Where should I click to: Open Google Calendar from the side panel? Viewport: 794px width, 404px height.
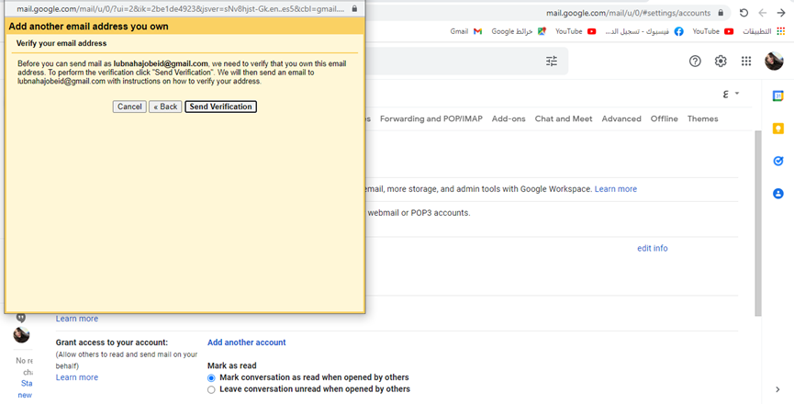[777, 95]
